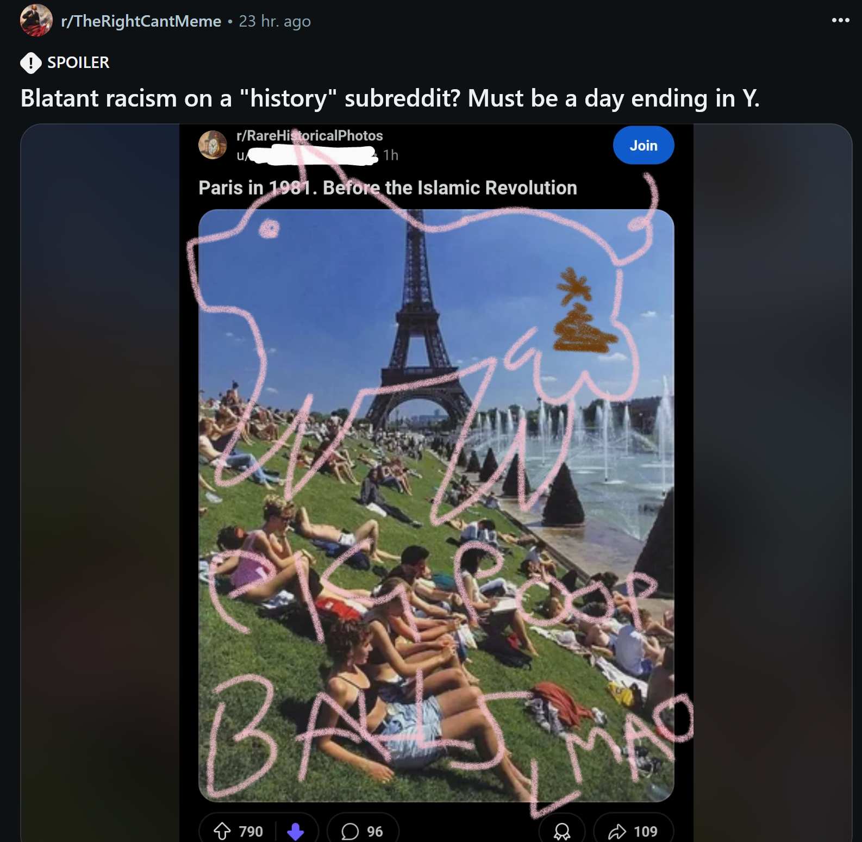Give an award with the ribbon icon
Viewport: 862px width, 842px height.
[562, 831]
